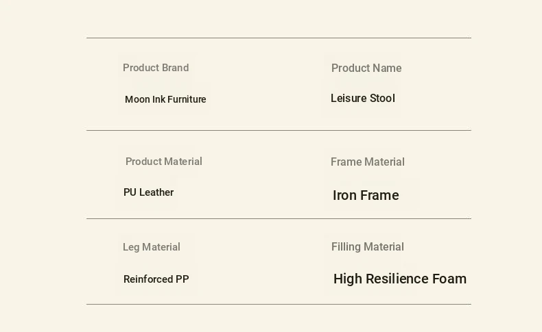Click the Product Brand label
542x332 pixels.
pos(156,68)
